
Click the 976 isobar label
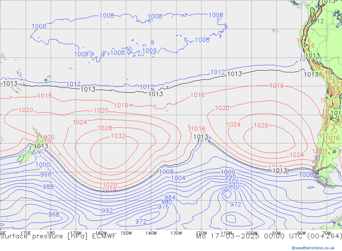pos(163,207)
